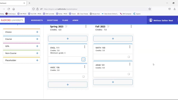178x100 pixels.
Task: Open note icon beside Spring 2023 heading
Action: 66,26
